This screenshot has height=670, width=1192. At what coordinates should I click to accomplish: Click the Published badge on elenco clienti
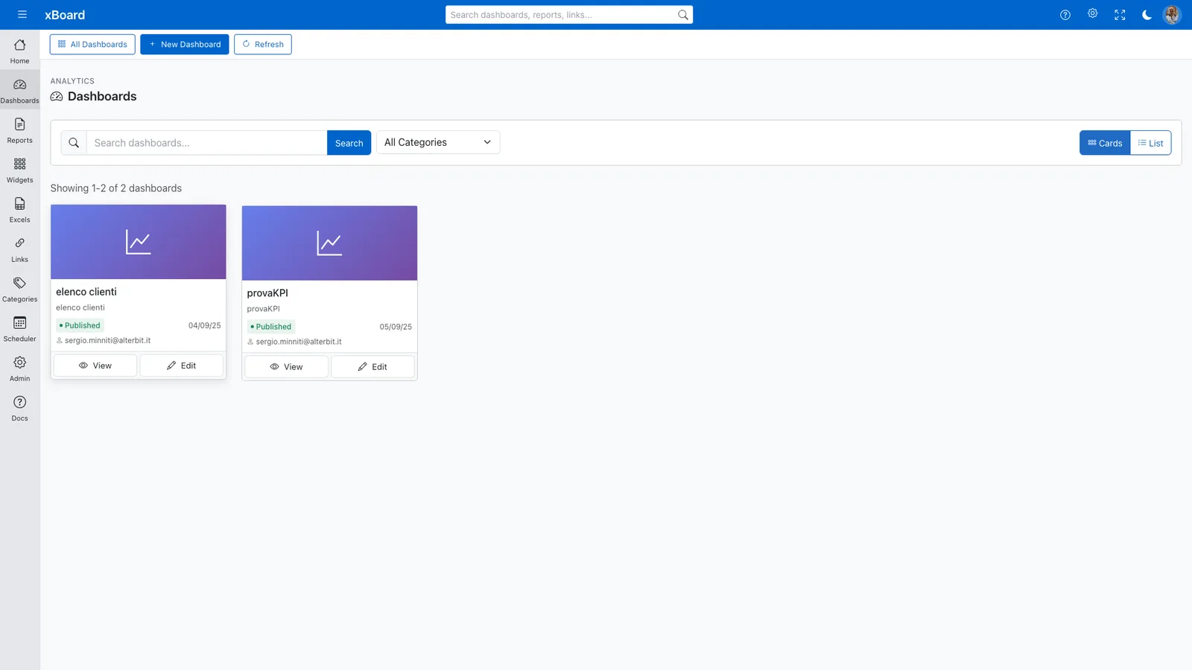pos(80,325)
